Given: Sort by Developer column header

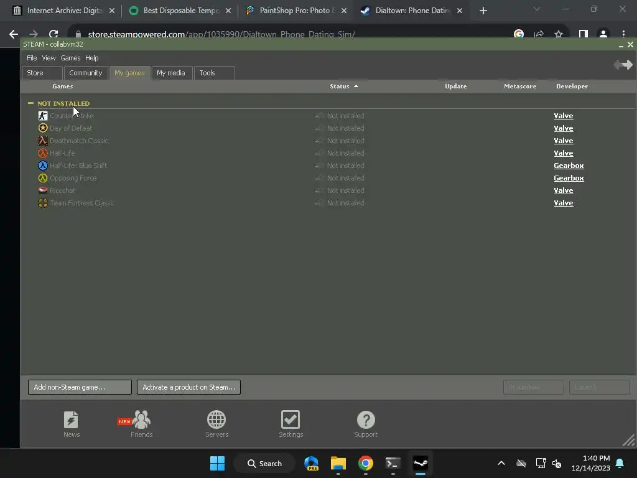Looking at the screenshot, I should click(x=572, y=86).
